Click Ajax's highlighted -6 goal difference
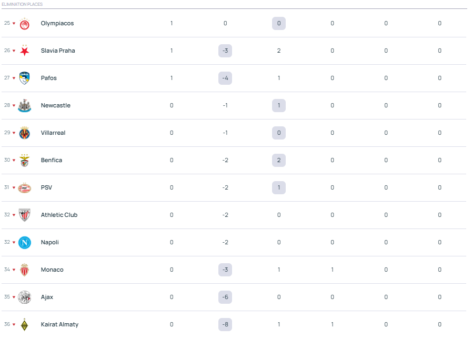Screen dimensions: 472x338 225,297
